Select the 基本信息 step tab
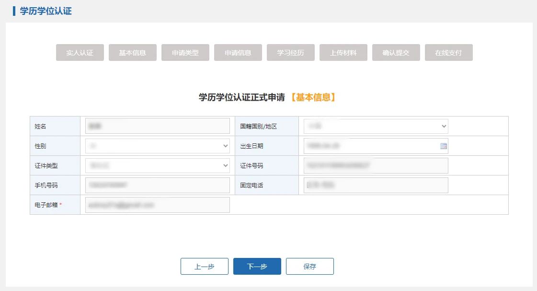 133,53
